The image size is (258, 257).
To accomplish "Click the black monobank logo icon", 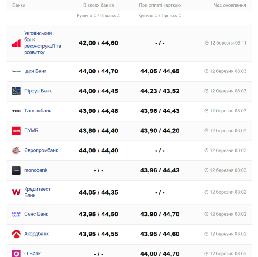I will [16, 170].
